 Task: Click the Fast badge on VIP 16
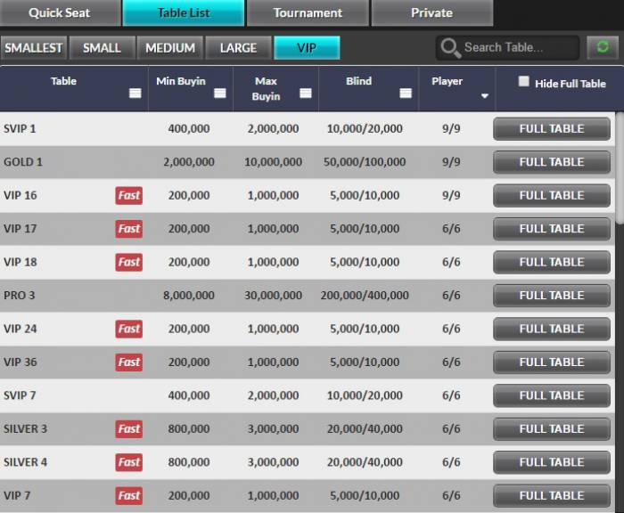click(x=129, y=195)
